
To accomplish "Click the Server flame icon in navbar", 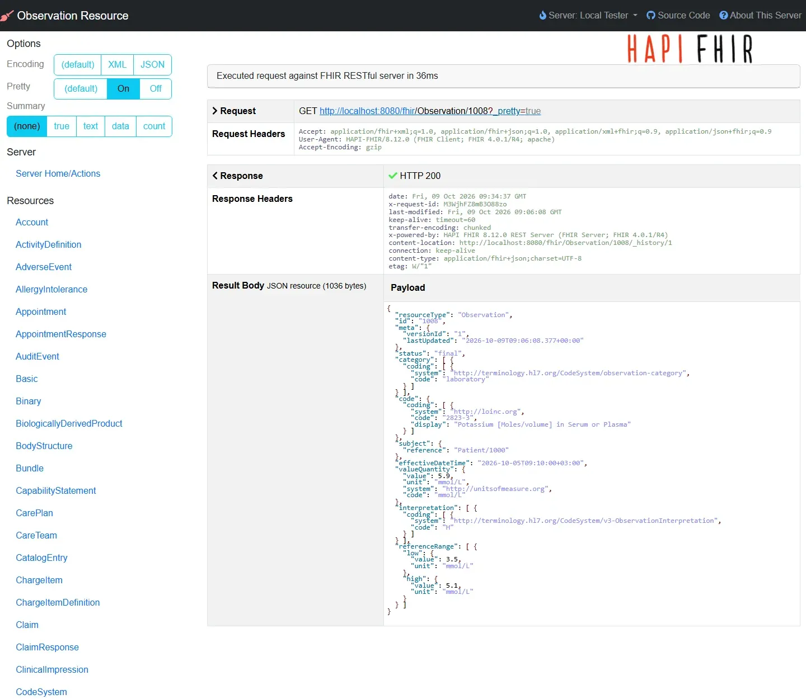I will [542, 16].
